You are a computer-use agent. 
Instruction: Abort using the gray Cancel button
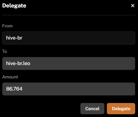(x=92, y=109)
